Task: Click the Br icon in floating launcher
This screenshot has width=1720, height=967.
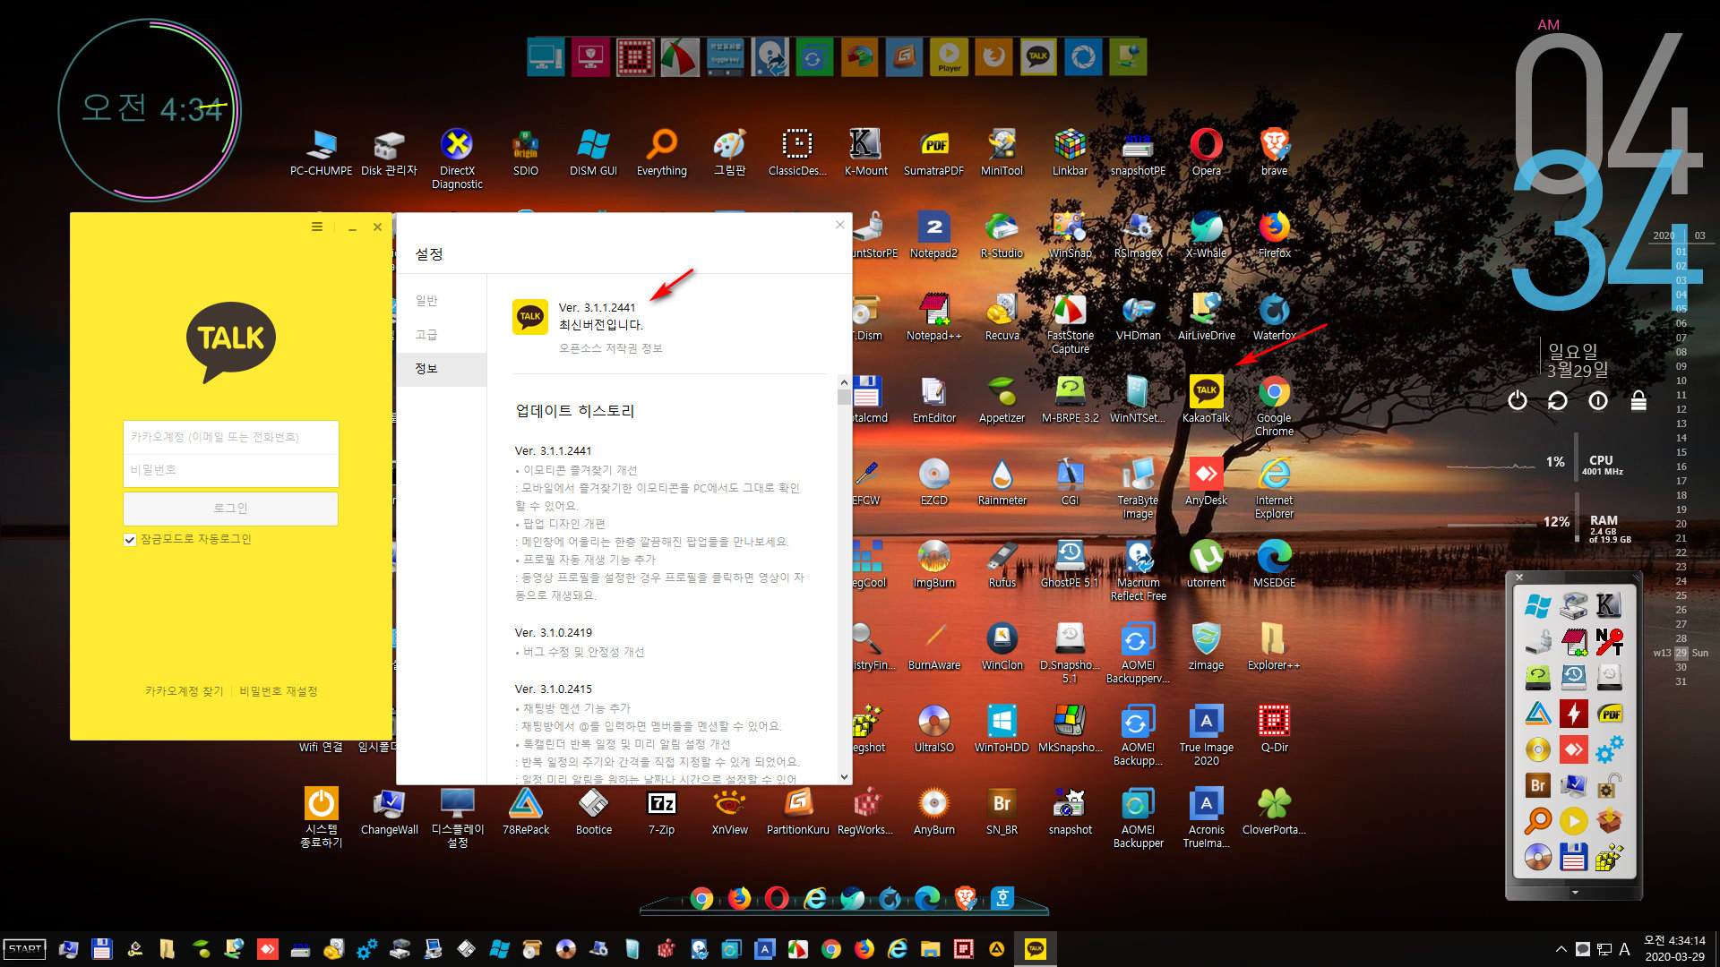Action: tap(1537, 784)
